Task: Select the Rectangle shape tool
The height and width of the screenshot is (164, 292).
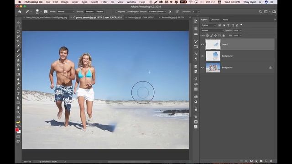Action: click(18, 103)
